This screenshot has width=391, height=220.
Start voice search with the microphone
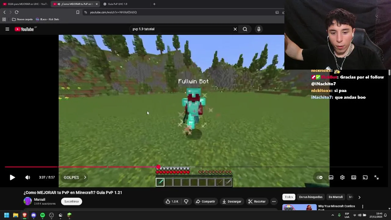tap(259, 29)
